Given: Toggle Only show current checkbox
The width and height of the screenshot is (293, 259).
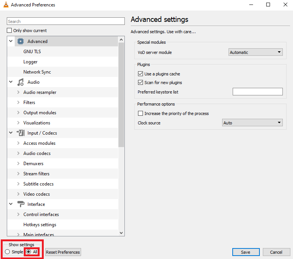Looking at the screenshot, I should point(9,30).
